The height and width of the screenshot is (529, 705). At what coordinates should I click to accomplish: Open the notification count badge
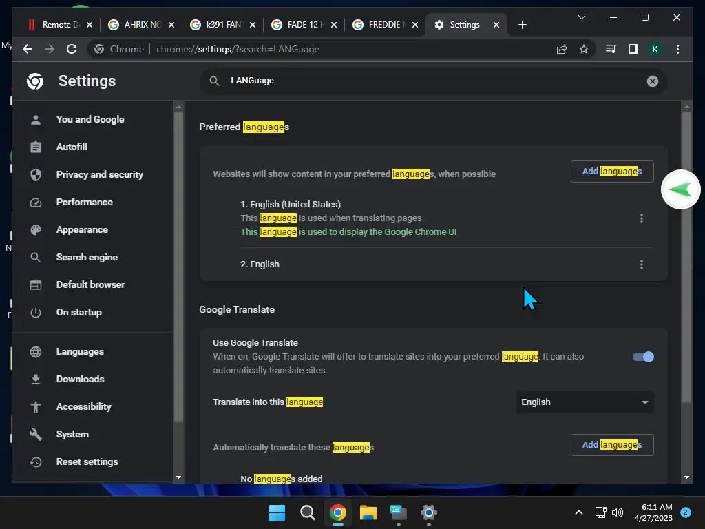click(x=686, y=512)
